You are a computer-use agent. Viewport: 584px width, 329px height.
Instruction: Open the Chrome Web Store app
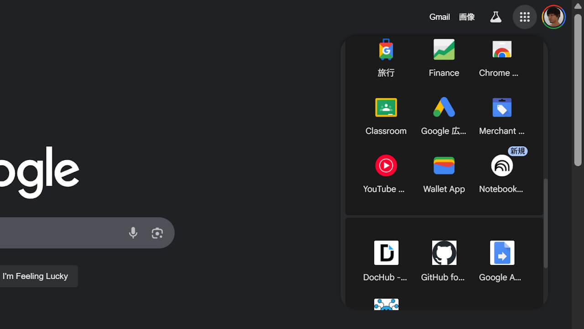(502, 49)
